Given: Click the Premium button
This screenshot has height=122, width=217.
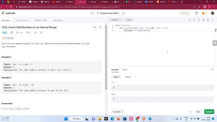Looking at the screenshot, I should pyautogui.click(x=184, y=13).
